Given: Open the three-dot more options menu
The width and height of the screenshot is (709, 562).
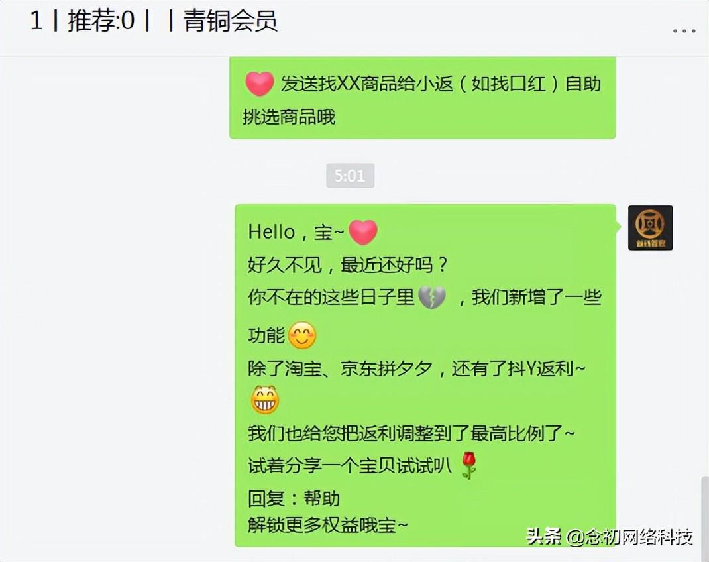Looking at the screenshot, I should (x=683, y=30).
